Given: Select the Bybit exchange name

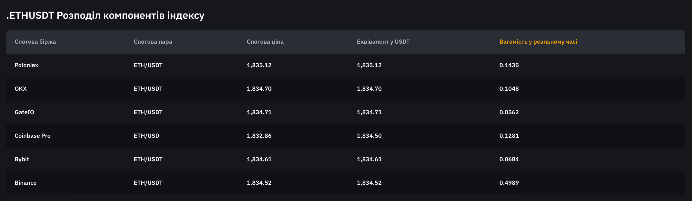Looking at the screenshot, I should click(22, 159).
